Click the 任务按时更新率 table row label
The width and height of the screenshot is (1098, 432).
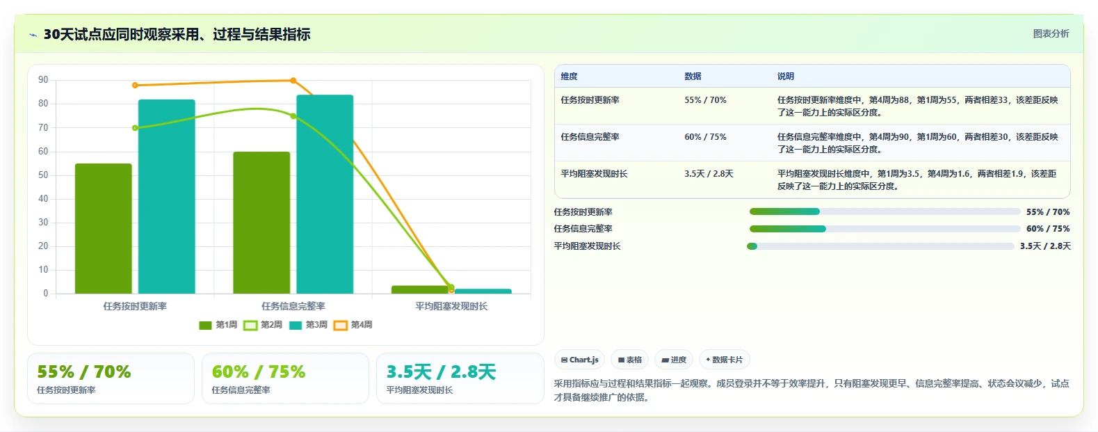(590, 100)
